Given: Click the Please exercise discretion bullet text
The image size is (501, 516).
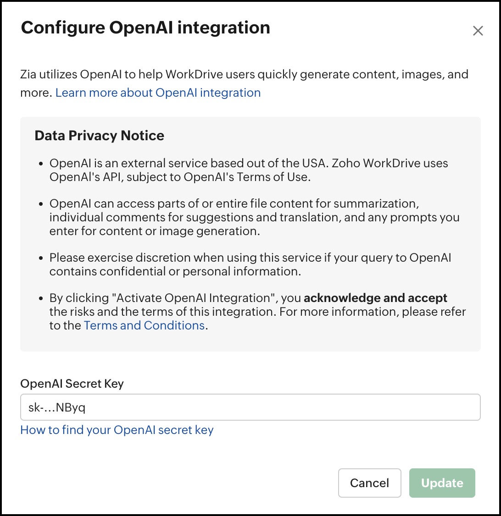Looking at the screenshot, I should coord(250,264).
